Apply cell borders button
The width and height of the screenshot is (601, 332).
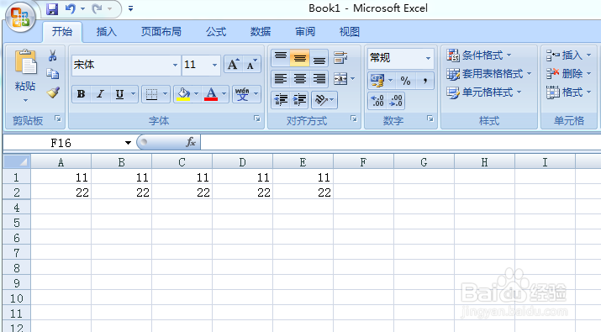[x=151, y=94]
